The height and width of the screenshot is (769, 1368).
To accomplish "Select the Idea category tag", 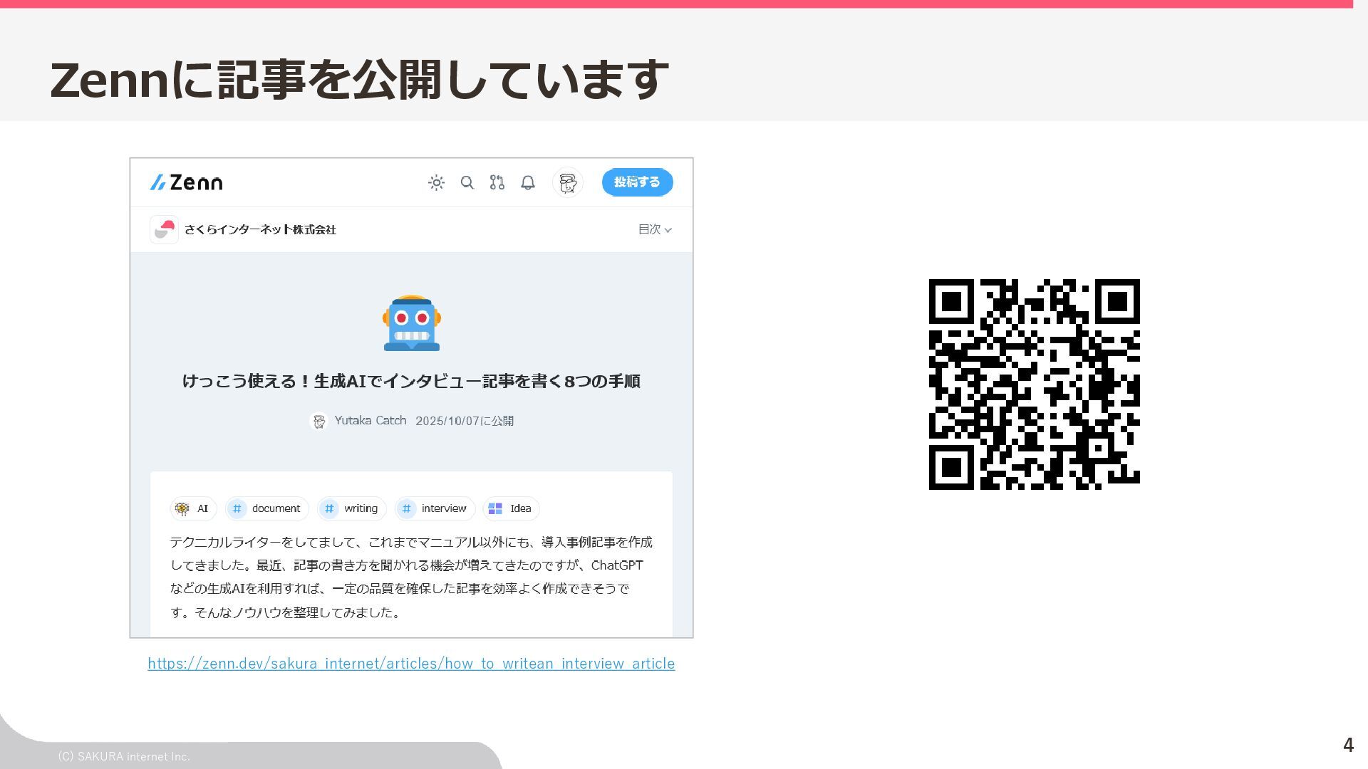I will point(511,508).
